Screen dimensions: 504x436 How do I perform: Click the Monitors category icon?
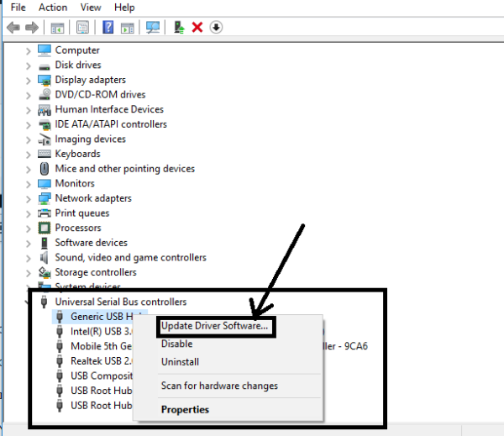coord(45,184)
